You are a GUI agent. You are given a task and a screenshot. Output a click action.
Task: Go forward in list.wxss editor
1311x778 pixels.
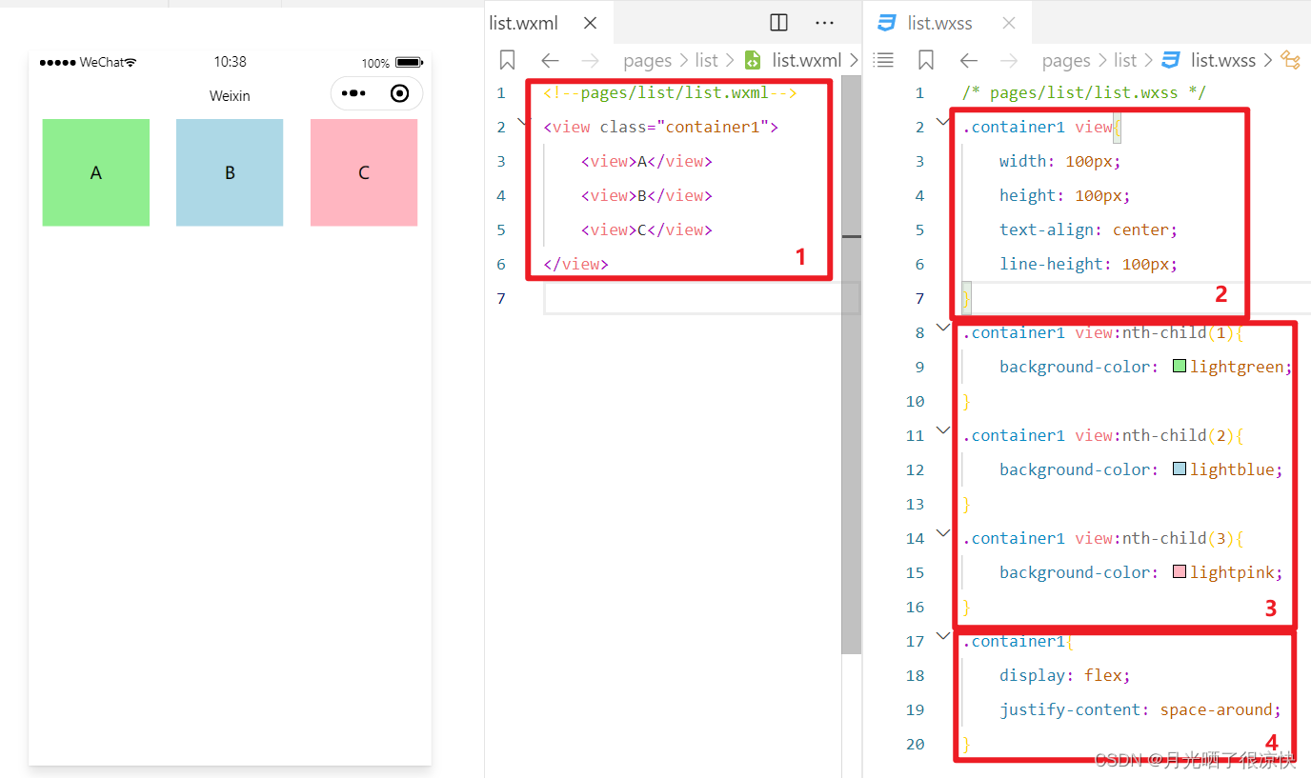pos(1009,61)
